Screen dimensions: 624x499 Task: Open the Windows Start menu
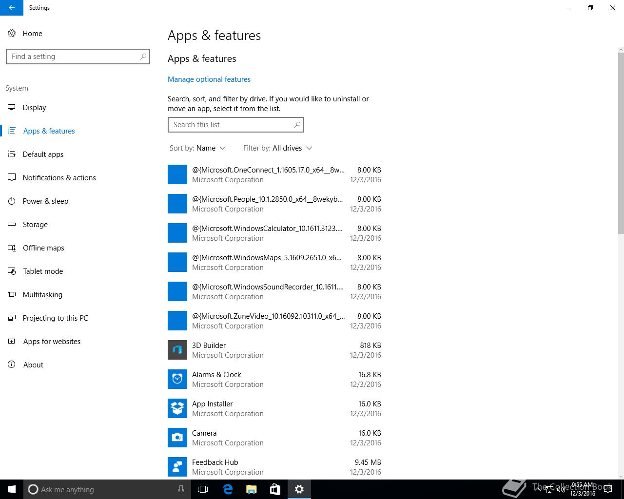coord(12,489)
